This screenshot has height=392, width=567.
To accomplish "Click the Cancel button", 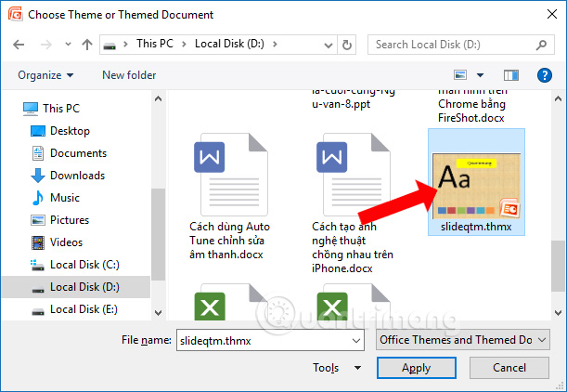I will click(509, 368).
